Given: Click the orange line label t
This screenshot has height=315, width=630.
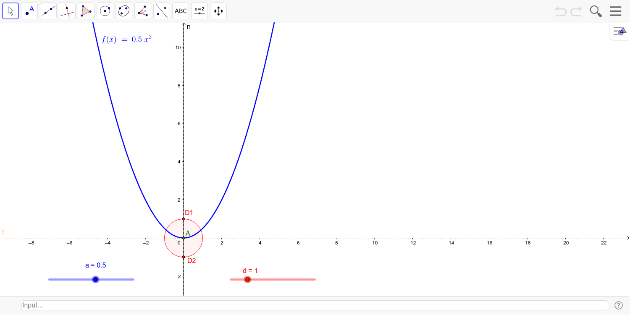Looking at the screenshot, I should [3, 232].
